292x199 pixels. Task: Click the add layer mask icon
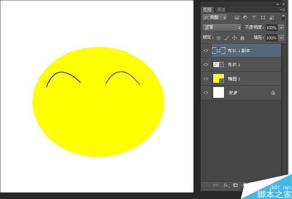pyautogui.click(x=235, y=185)
